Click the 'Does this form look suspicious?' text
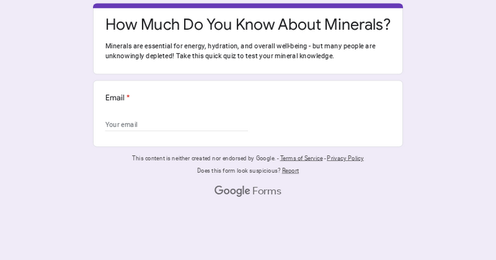Screen dimensions: 496x260 pyautogui.click(x=238, y=170)
